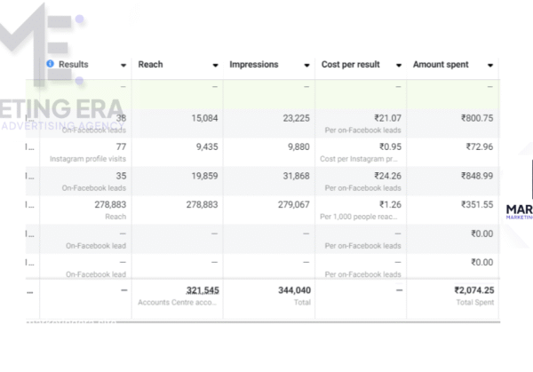Select the underlined 321,545 total reach value
The height and width of the screenshot is (372, 533).
pos(202,290)
